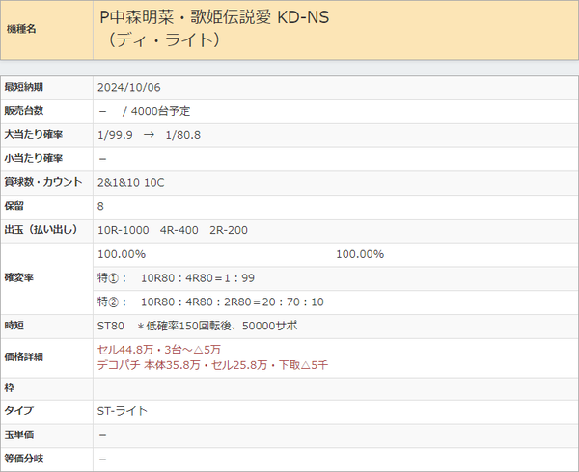Select the ST80 低確率150回転後 text

tap(197, 327)
